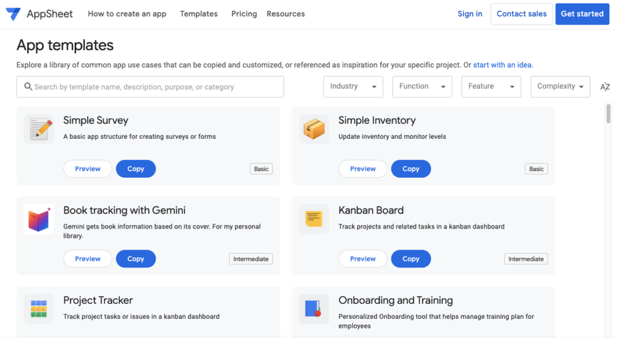Expand the Complexity filter dropdown
The width and height of the screenshot is (617, 338).
click(x=560, y=87)
